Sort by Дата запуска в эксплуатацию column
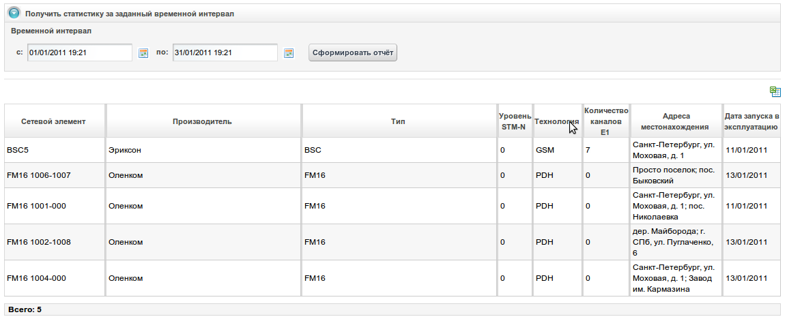 tap(751, 121)
